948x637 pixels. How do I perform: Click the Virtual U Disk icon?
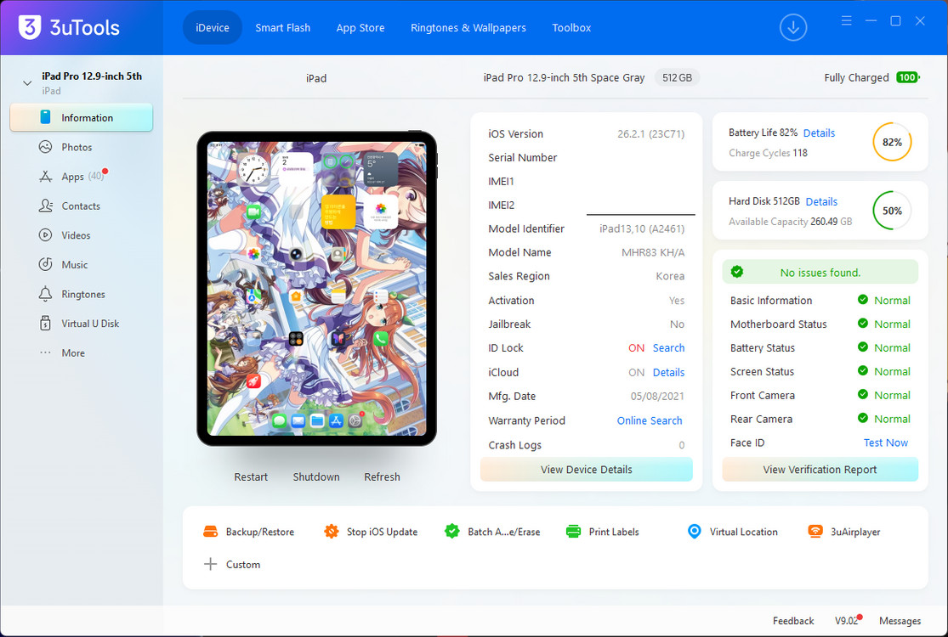pyautogui.click(x=45, y=323)
